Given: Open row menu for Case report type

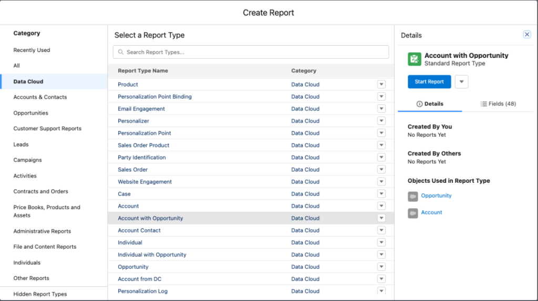Looking at the screenshot, I should pyautogui.click(x=381, y=194).
